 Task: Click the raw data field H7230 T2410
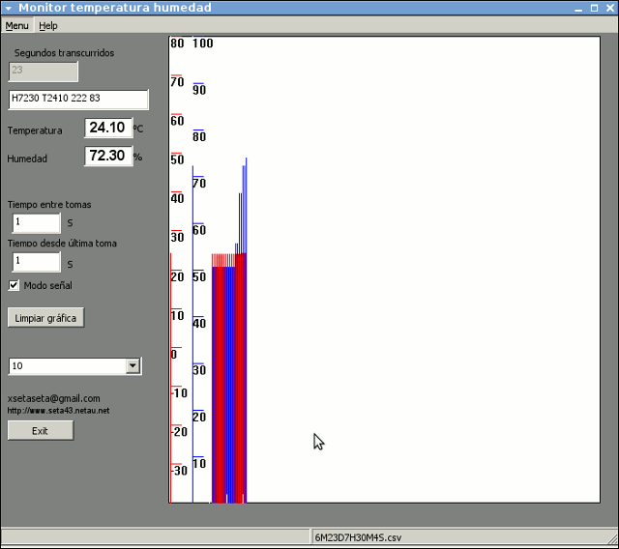point(77,100)
